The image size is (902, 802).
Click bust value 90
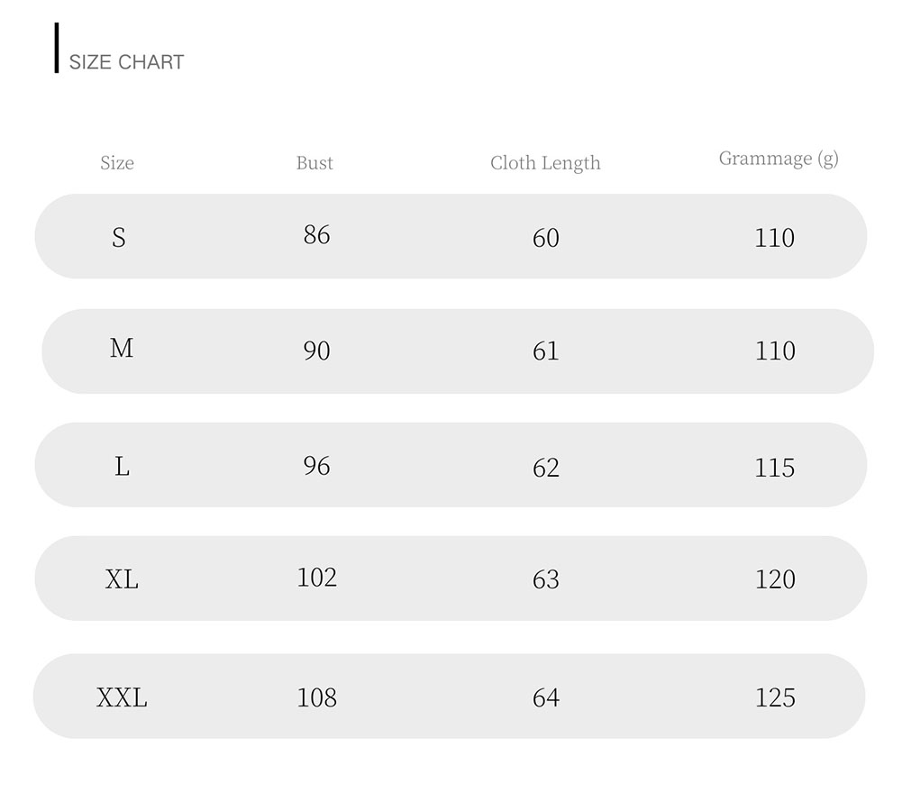click(x=317, y=351)
